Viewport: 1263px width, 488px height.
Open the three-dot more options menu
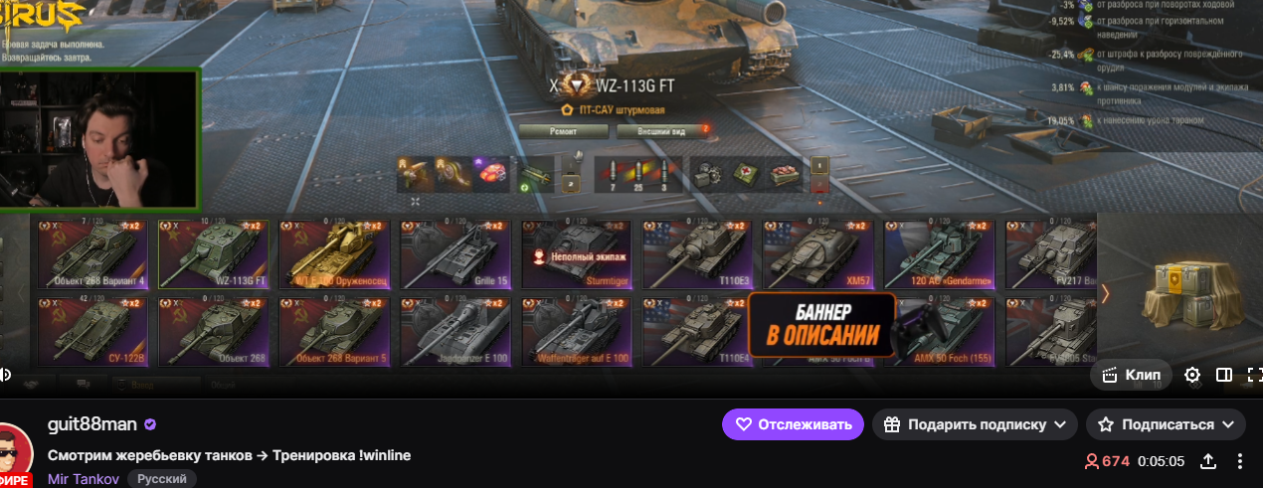pos(1240,461)
